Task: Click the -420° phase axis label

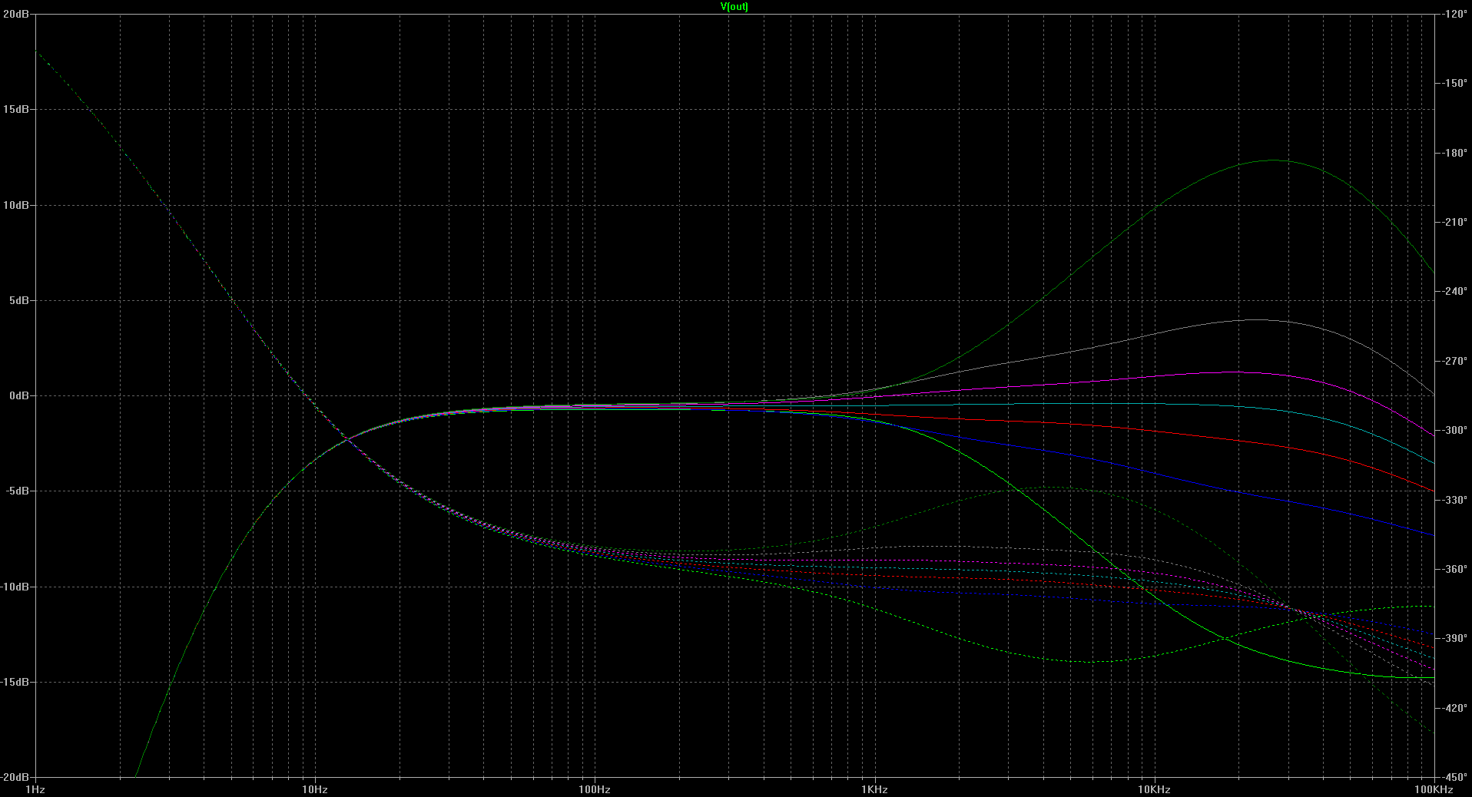Action: (1454, 708)
